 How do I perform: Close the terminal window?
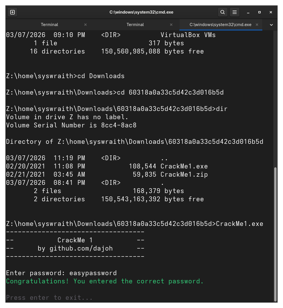coord(271,12)
